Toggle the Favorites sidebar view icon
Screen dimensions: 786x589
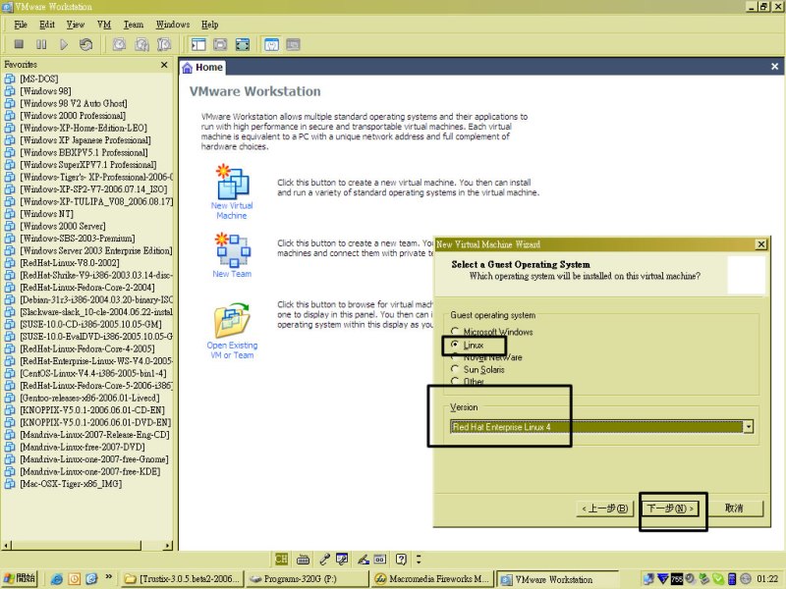(x=198, y=44)
